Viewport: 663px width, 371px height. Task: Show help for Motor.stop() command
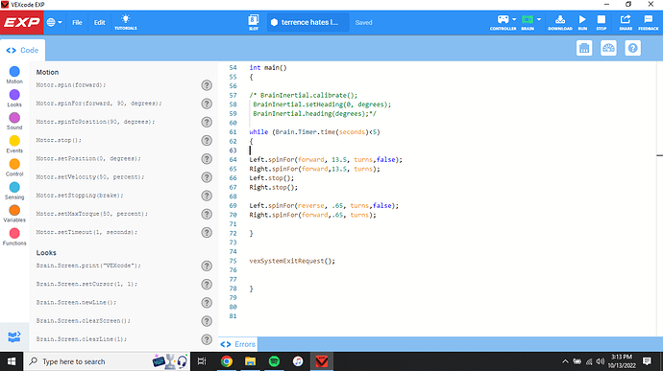pos(207,141)
